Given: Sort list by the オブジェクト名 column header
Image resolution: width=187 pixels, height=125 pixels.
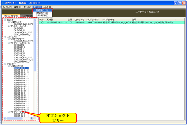Looking at the screenshot, I should [117, 20].
